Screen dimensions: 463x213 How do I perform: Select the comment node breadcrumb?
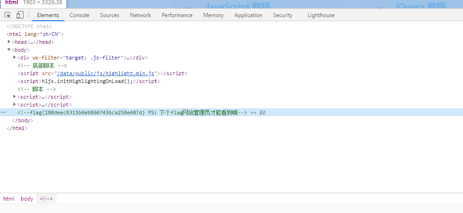[46, 199]
